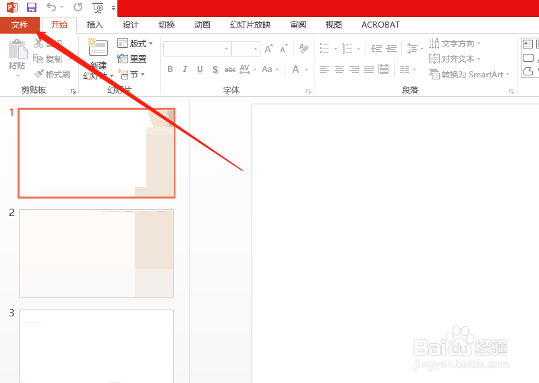Open the 节 section dropdown
The image size is (539, 383).
coord(132,74)
